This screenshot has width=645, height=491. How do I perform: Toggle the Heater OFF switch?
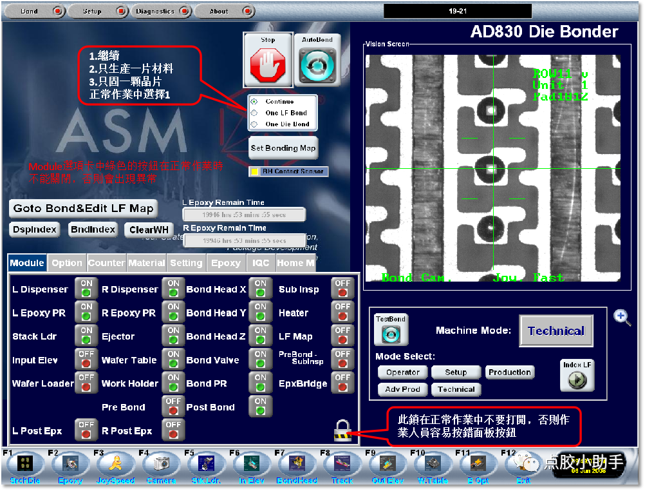[x=342, y=312]
